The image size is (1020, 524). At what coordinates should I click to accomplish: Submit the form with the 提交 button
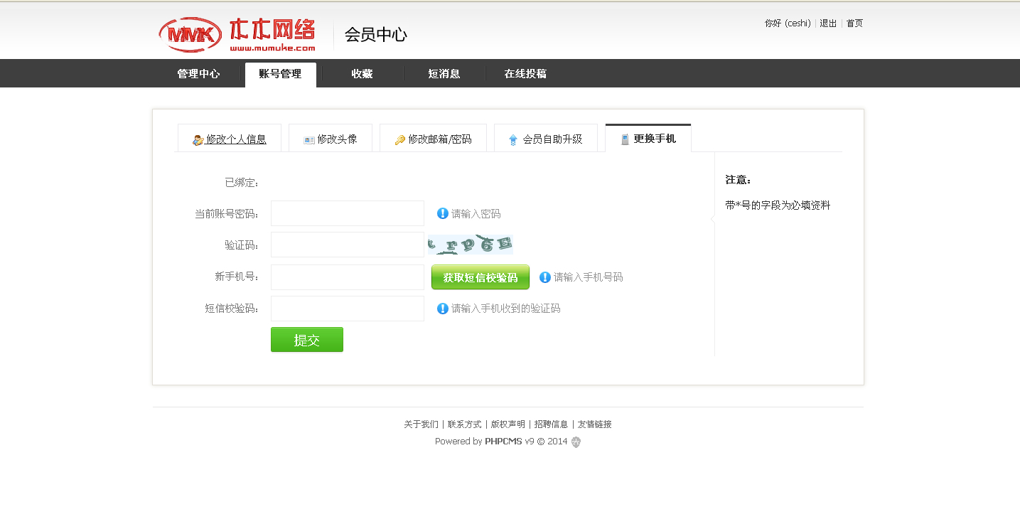click(x=307, y=340)
